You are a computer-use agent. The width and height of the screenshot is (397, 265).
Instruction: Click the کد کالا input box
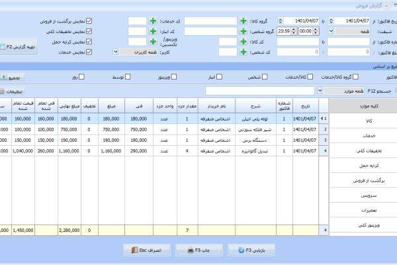228,42
